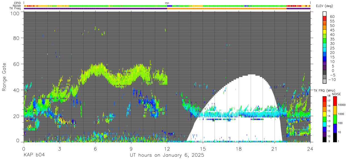Viewport: 349px width, 161px height.
Task: Pick red top segment of NOISE bar
Action: 335,101
